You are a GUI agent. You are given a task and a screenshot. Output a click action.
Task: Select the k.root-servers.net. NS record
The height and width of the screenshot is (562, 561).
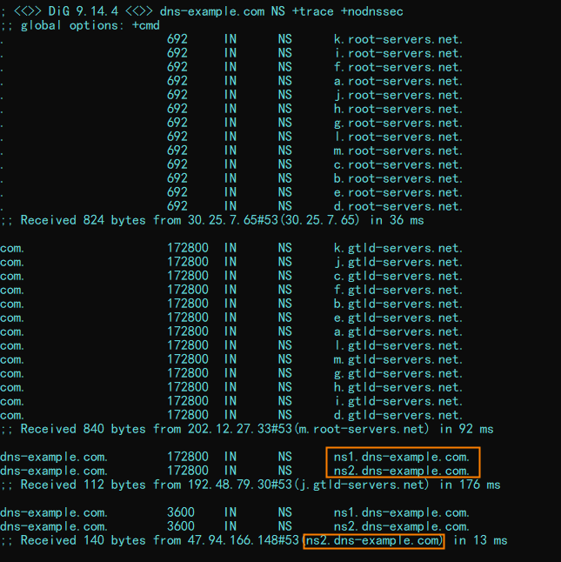[x=398, y=39]
